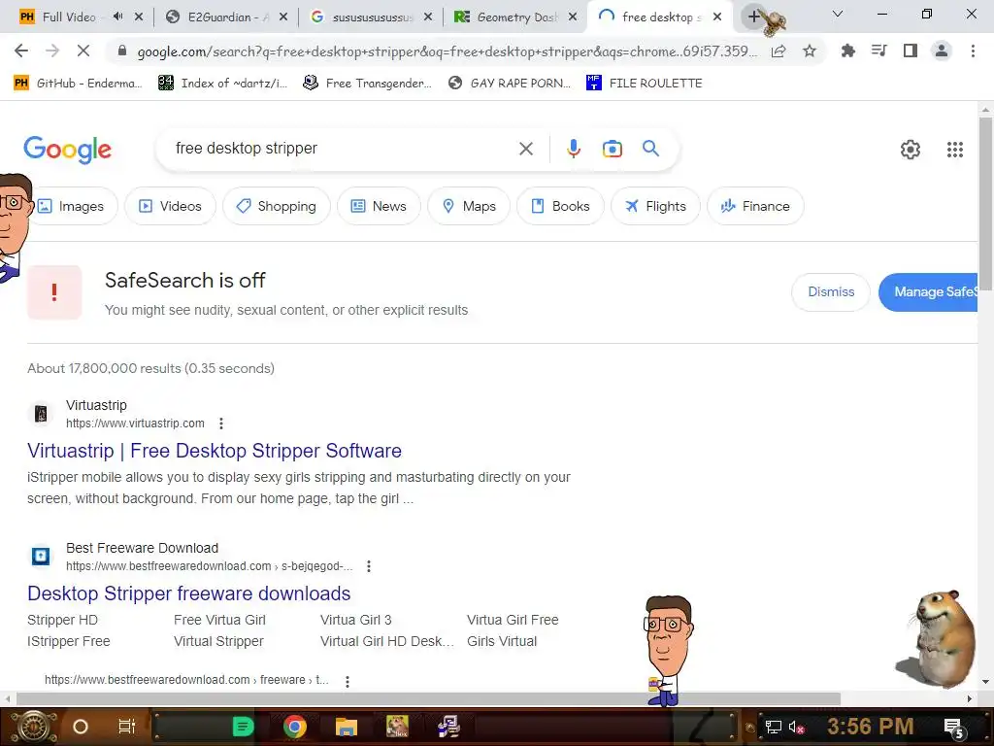The width and height of the screenshot is (994, 746).
Task: Open the FILE ROULETTE bookmark
Action: (645, 84)
